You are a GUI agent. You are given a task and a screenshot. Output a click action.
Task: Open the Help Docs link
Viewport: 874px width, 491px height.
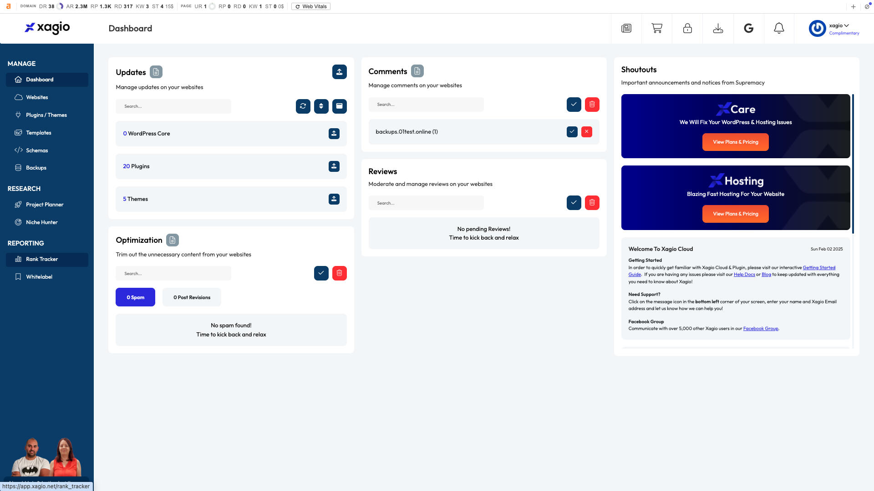(x=744, y=274)
